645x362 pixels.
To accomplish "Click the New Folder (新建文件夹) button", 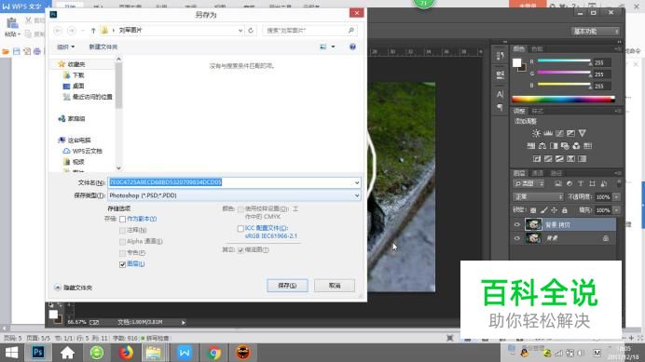I will [x=103, y=47].
